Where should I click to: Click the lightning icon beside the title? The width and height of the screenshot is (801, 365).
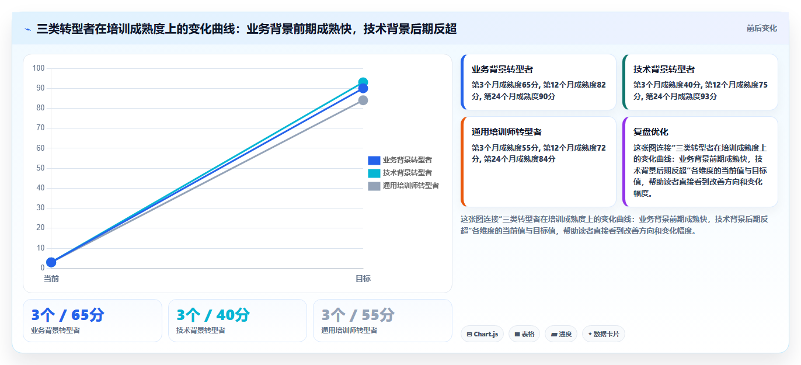pos(27,29)
